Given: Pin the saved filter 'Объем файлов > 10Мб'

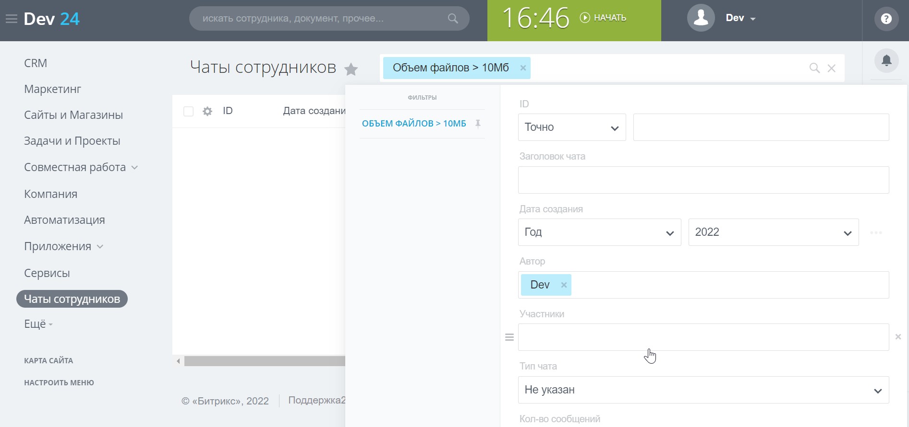Looking at the screenshot, I should (x=478, y=124).
